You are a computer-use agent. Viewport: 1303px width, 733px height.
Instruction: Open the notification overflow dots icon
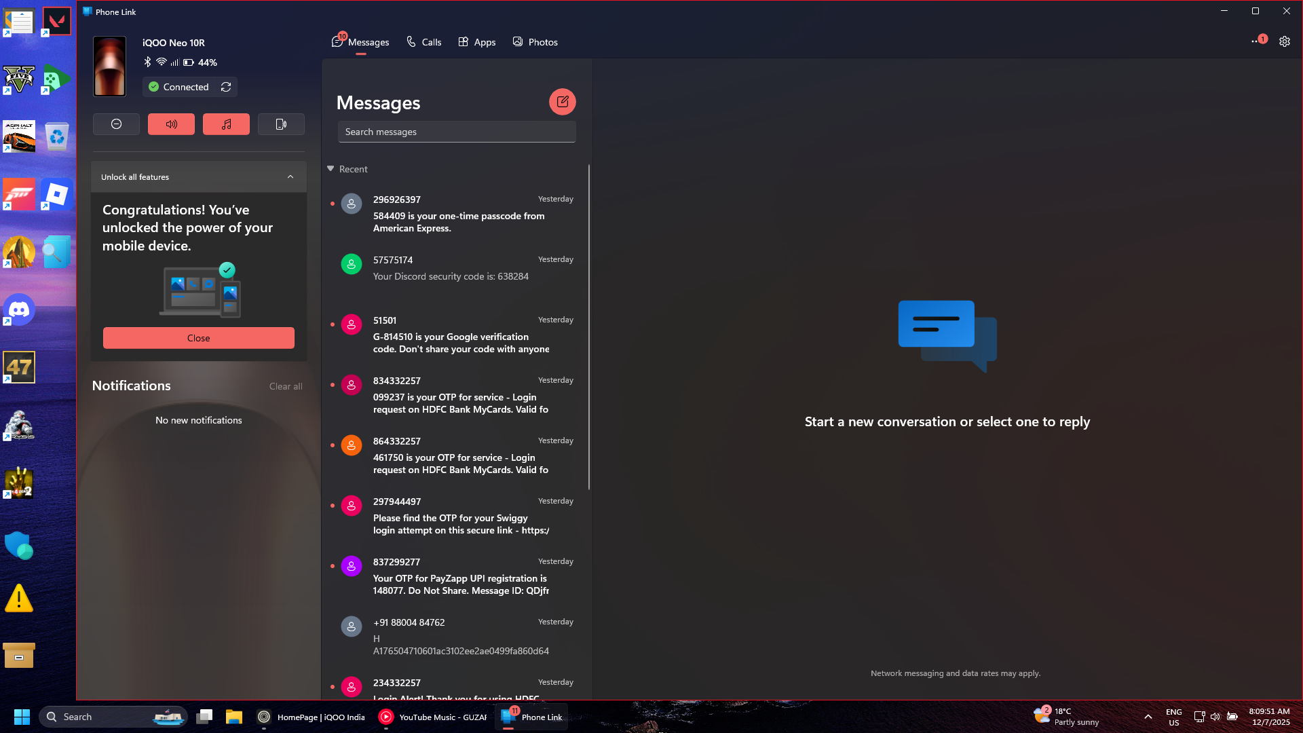tap(1256, 41)
